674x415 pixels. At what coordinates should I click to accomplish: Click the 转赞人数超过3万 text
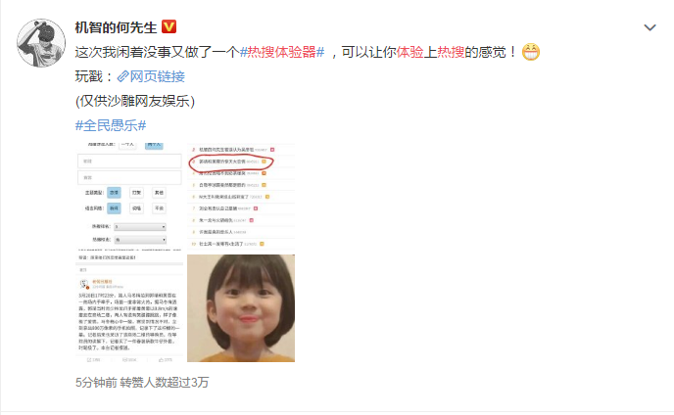165,382
